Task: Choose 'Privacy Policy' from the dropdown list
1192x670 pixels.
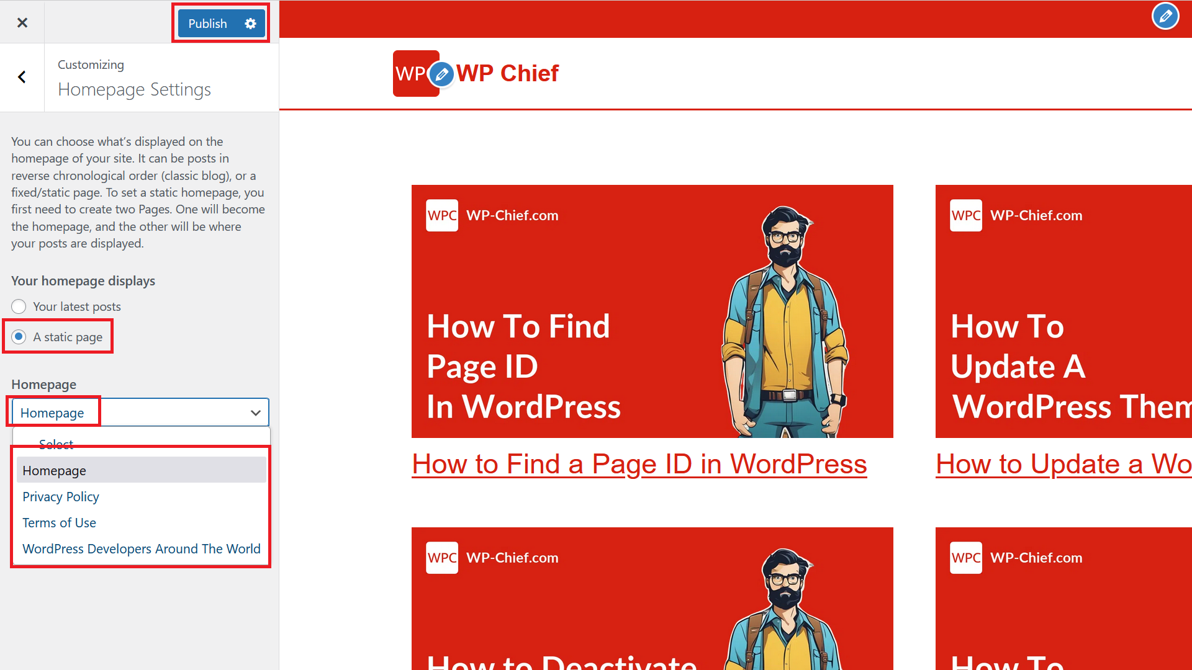Action: 142,496
